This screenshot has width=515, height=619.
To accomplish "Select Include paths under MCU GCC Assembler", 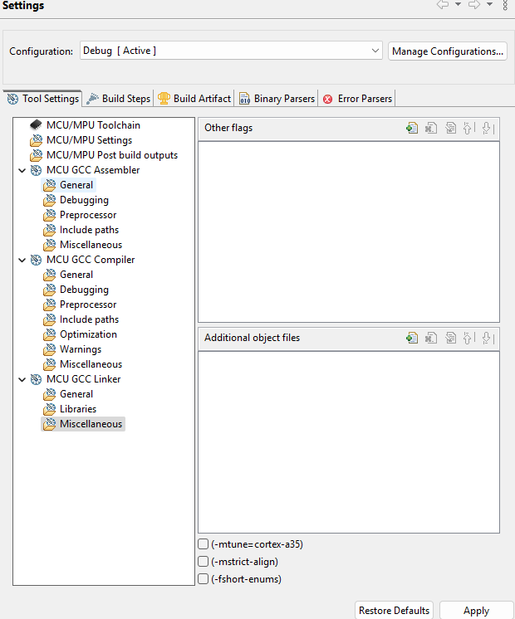I will [x=90, y=230].
